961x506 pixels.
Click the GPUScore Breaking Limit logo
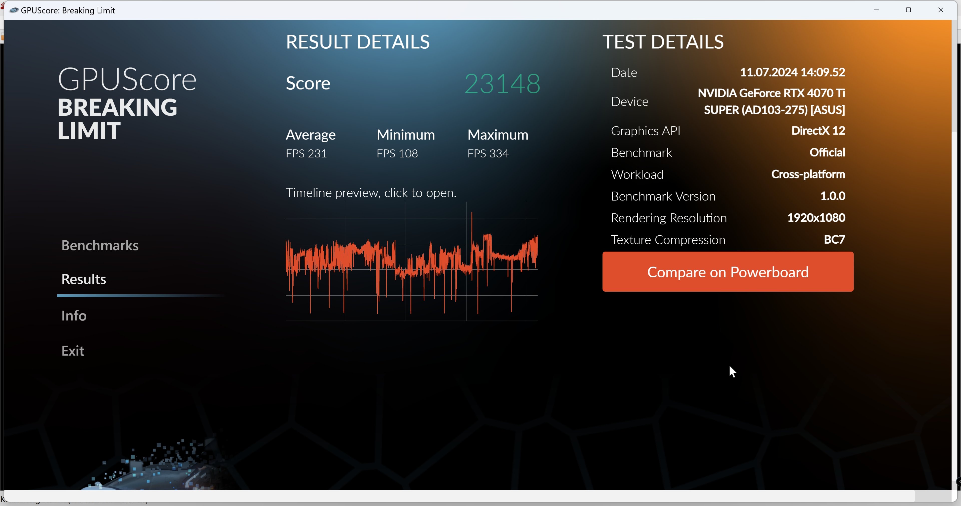pos(127,103)
